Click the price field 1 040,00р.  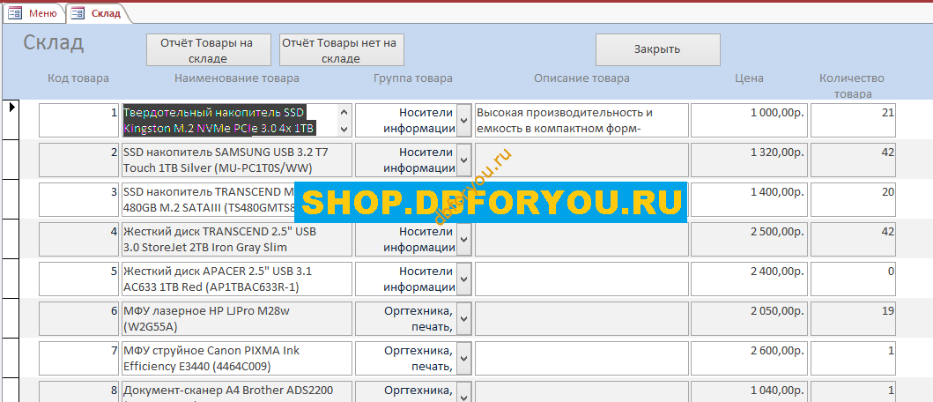[x=749, y=391]
